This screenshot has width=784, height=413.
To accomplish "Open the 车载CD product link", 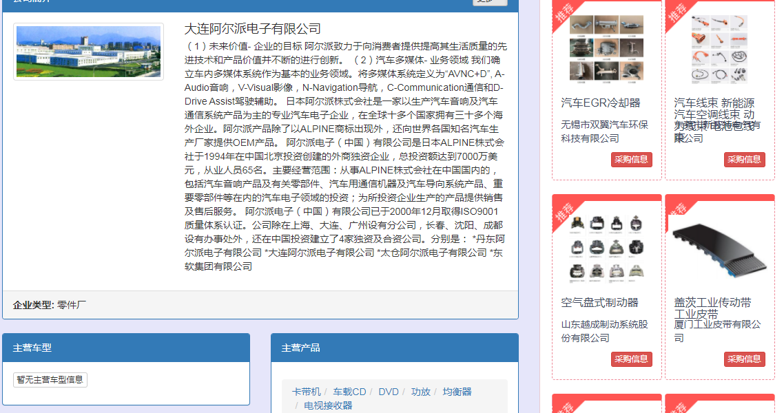I will [x=349, y=392].
